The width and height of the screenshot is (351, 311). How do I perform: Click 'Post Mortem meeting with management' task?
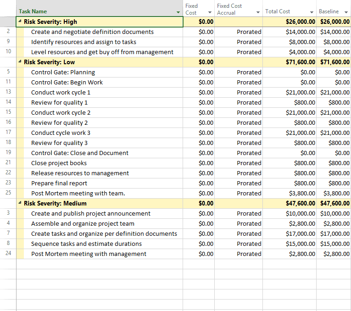point(89,254)
